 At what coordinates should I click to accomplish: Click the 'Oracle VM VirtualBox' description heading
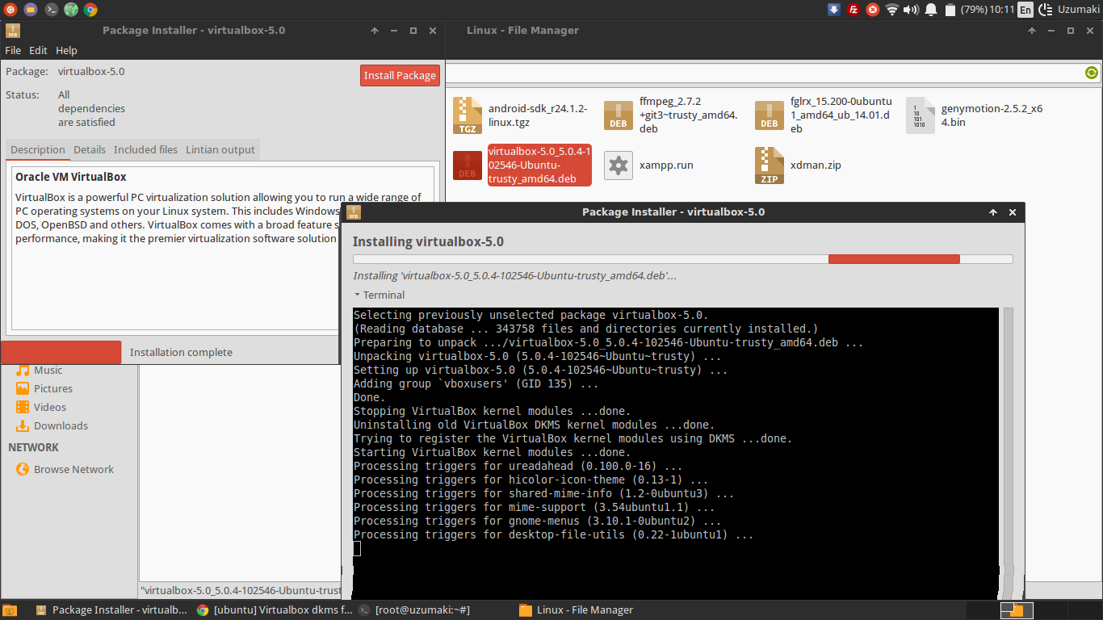[71, 177]
